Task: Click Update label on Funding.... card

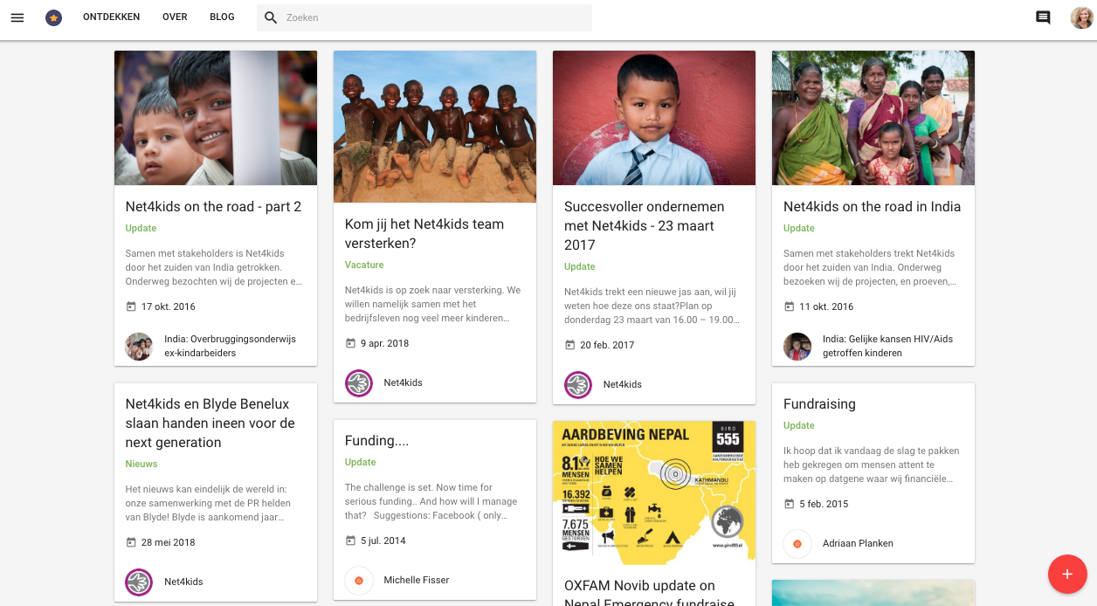Action: pyautogui.click(x=361, y=462)
